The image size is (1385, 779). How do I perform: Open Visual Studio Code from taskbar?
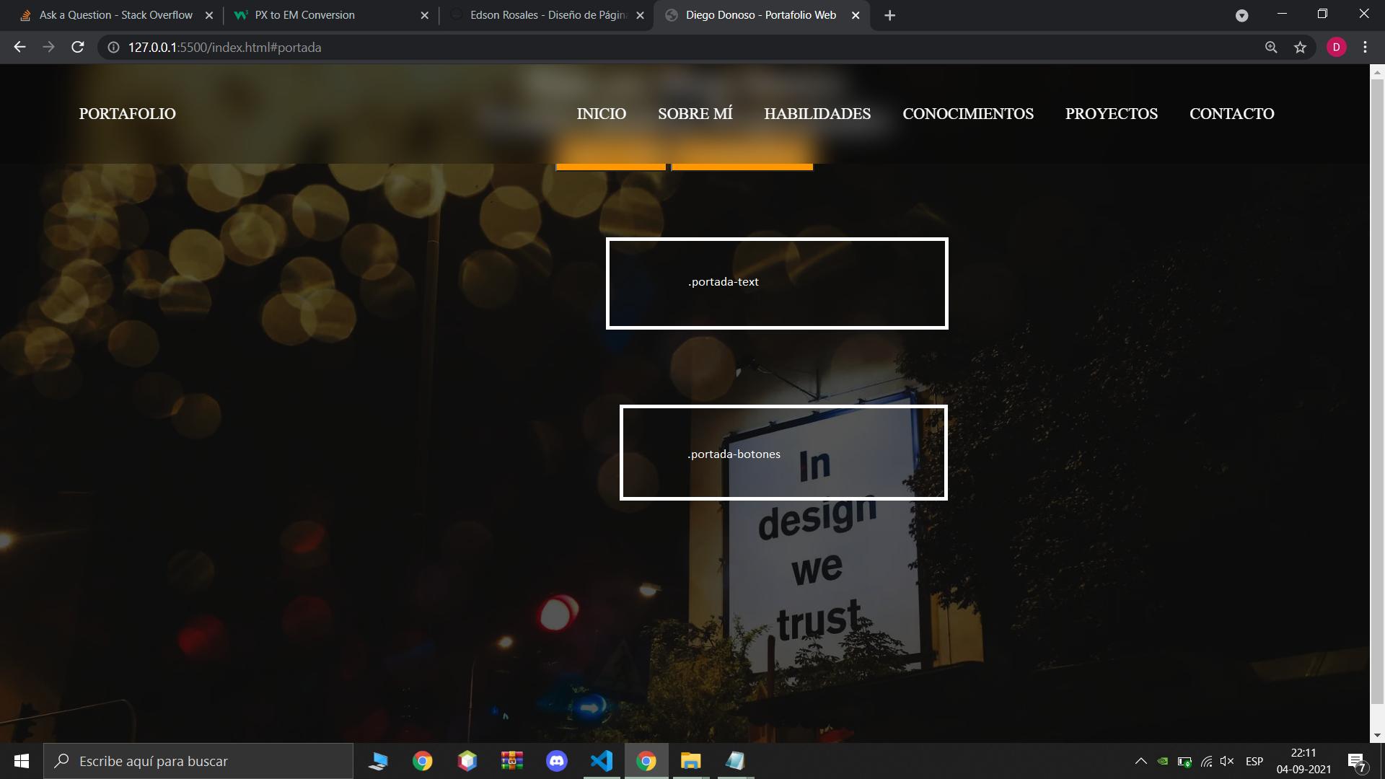[602, 761]
